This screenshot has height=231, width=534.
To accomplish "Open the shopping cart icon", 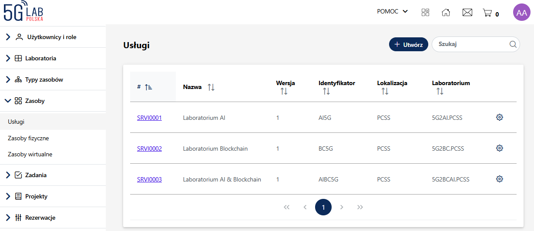I will pyautogui.click(x=487, y=13).
